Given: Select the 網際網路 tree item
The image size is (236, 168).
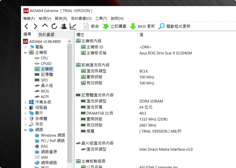Looking at the screenshot, I should pyautogui.click(x=46, y=163).
